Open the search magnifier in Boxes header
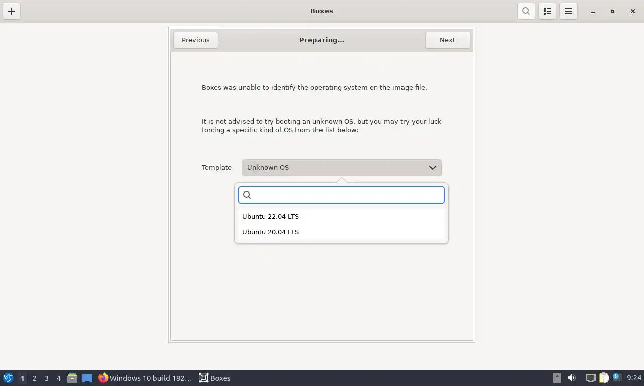 (526, 11)
